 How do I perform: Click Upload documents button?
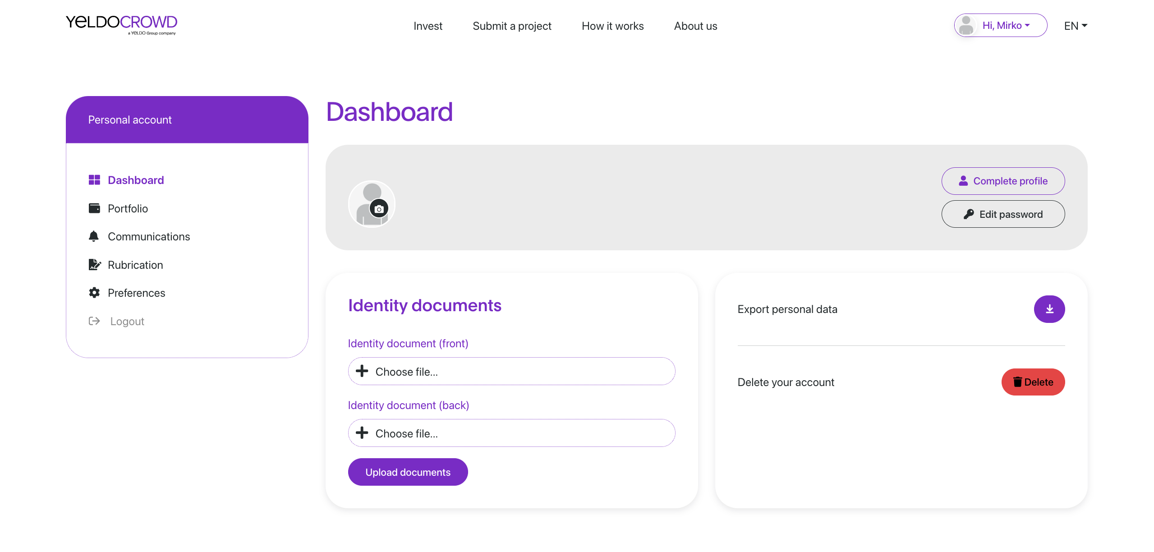click(408, 472)
